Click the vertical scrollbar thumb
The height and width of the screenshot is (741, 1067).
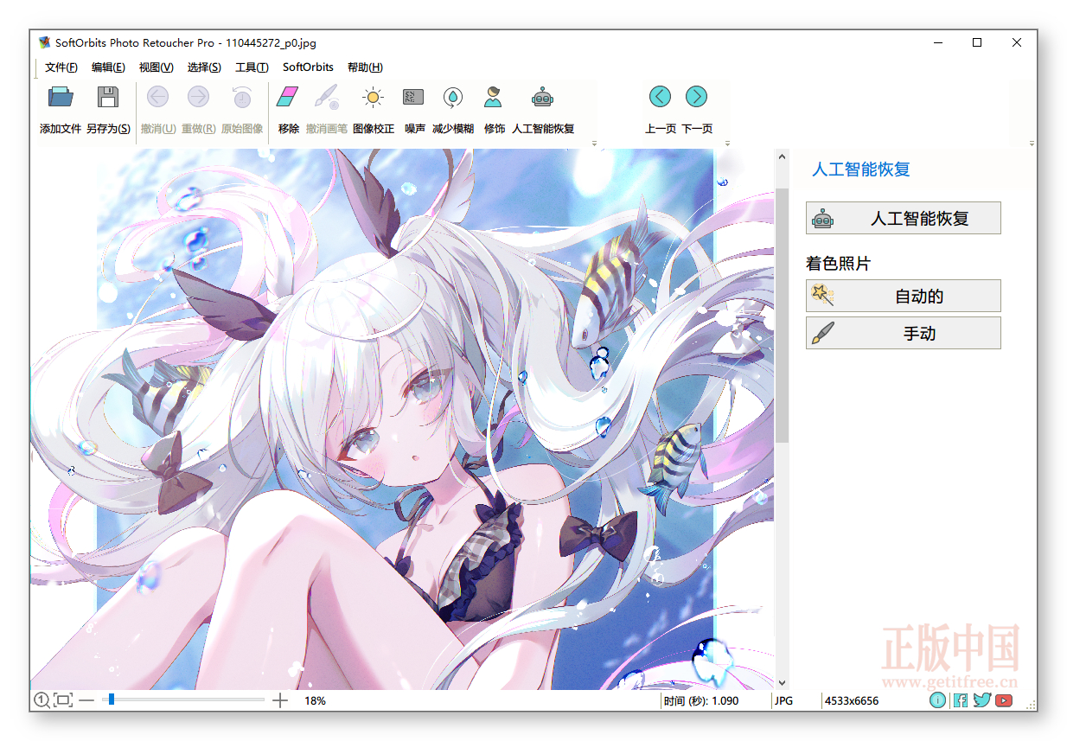point(783,316)
